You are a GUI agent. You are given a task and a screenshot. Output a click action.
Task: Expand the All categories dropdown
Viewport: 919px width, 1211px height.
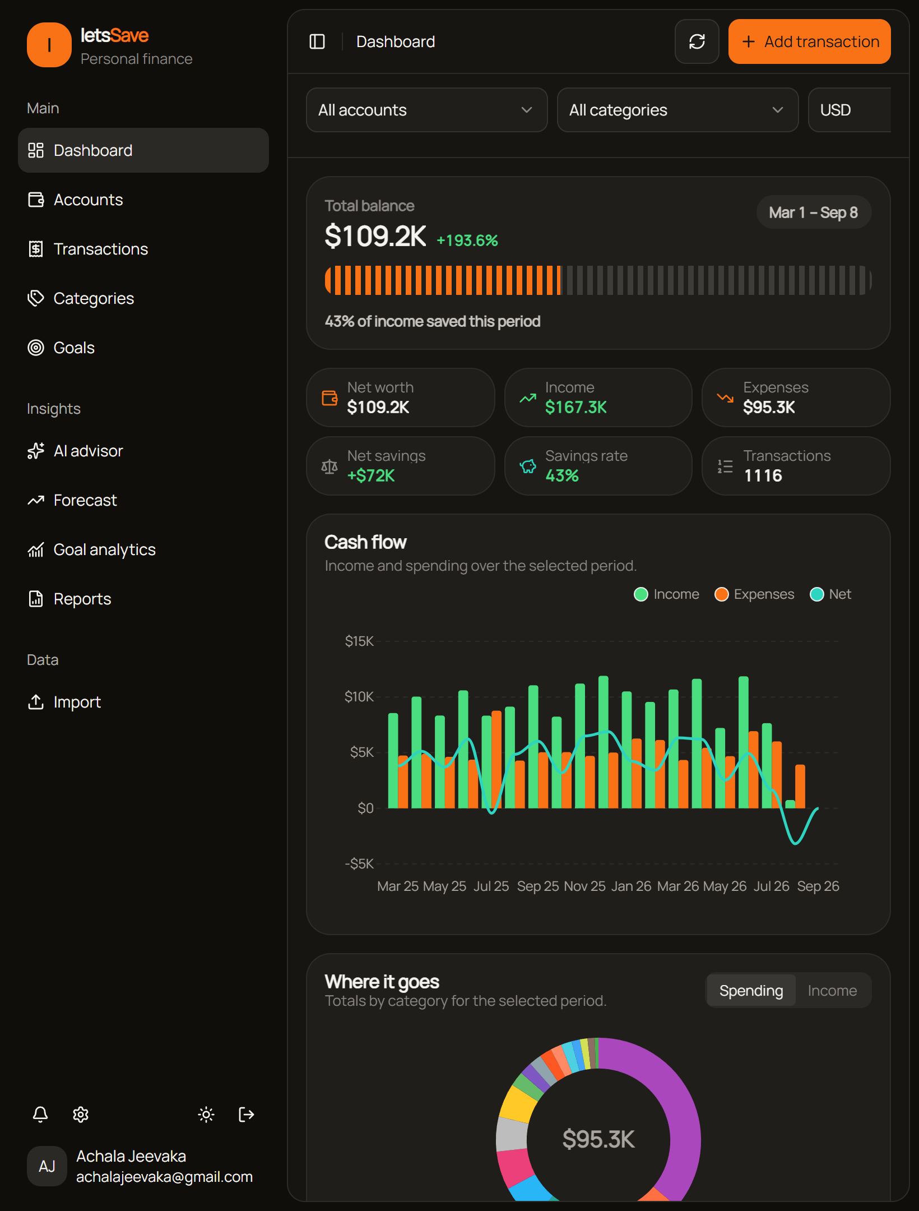(677, 110)
